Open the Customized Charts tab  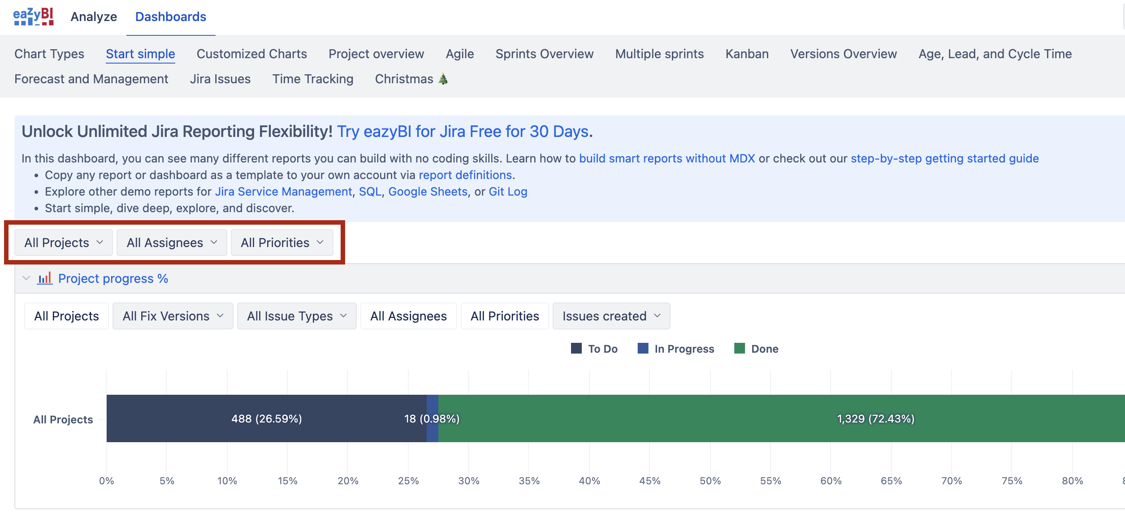252,54
